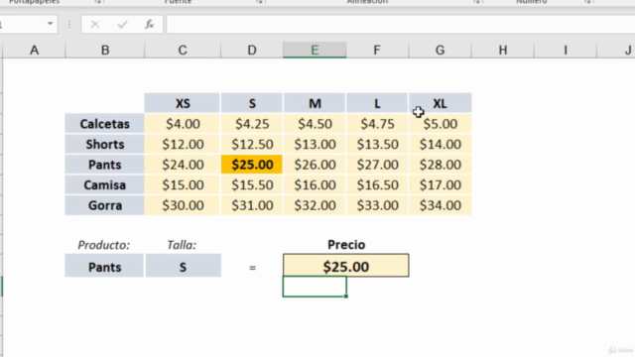Screen dimensions: 635x357
Task: Expand the Name Box dropdown arrow
Action: click(51, 24)
